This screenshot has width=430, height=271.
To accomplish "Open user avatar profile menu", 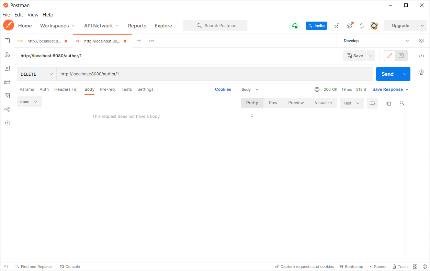I will 374,26.
